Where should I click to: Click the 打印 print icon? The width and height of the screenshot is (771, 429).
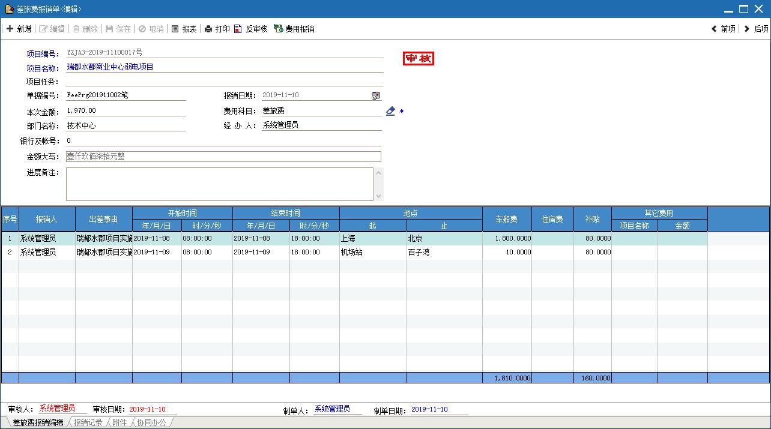click(x=208, y=29)
